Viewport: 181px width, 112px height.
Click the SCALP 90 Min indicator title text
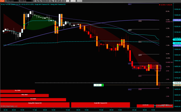coord(33,4)
